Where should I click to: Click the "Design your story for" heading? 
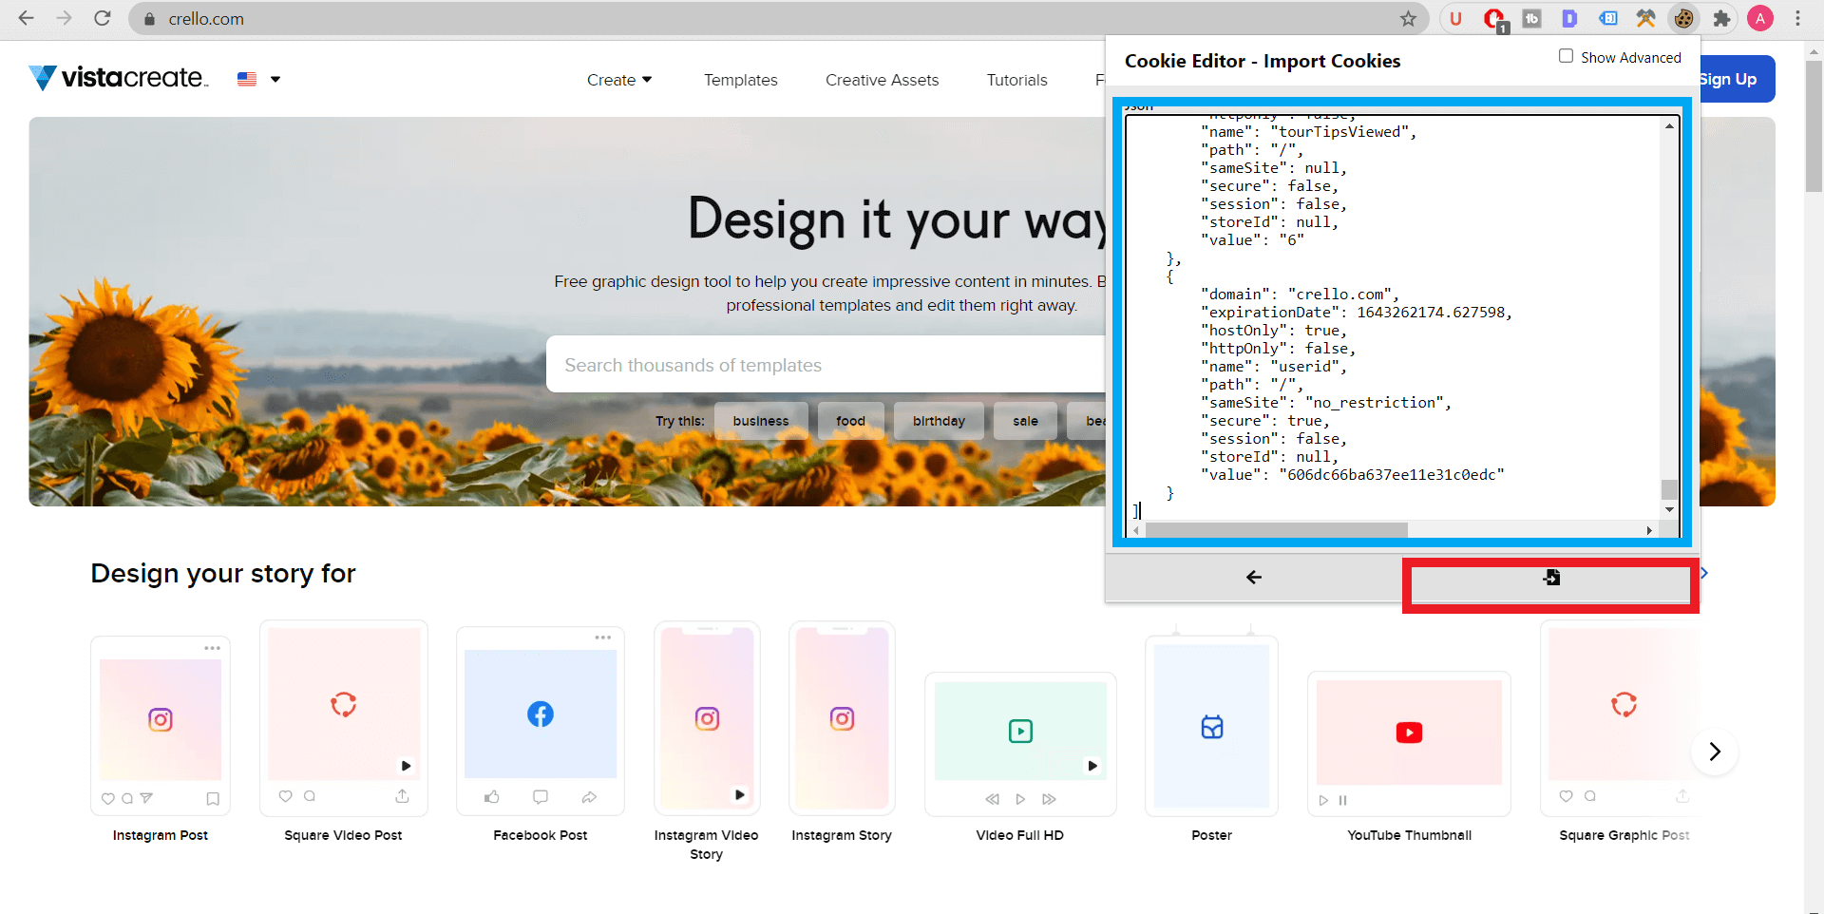pyautogui.click(x=223, y=573)
